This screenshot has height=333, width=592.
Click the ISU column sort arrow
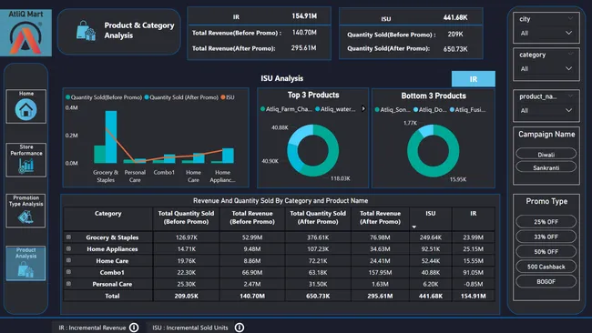click(414, 227)
